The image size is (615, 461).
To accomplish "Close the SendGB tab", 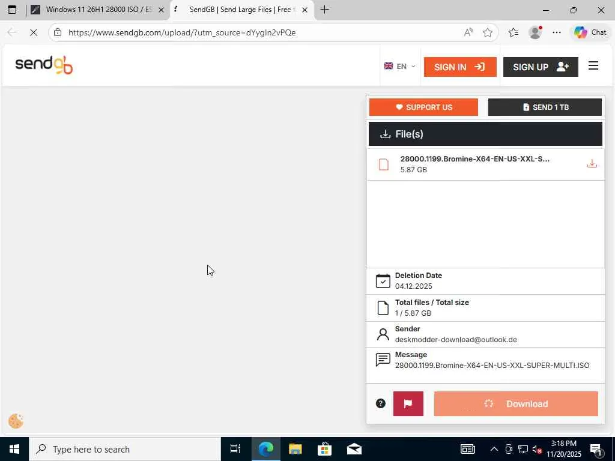I will [304, 10].
